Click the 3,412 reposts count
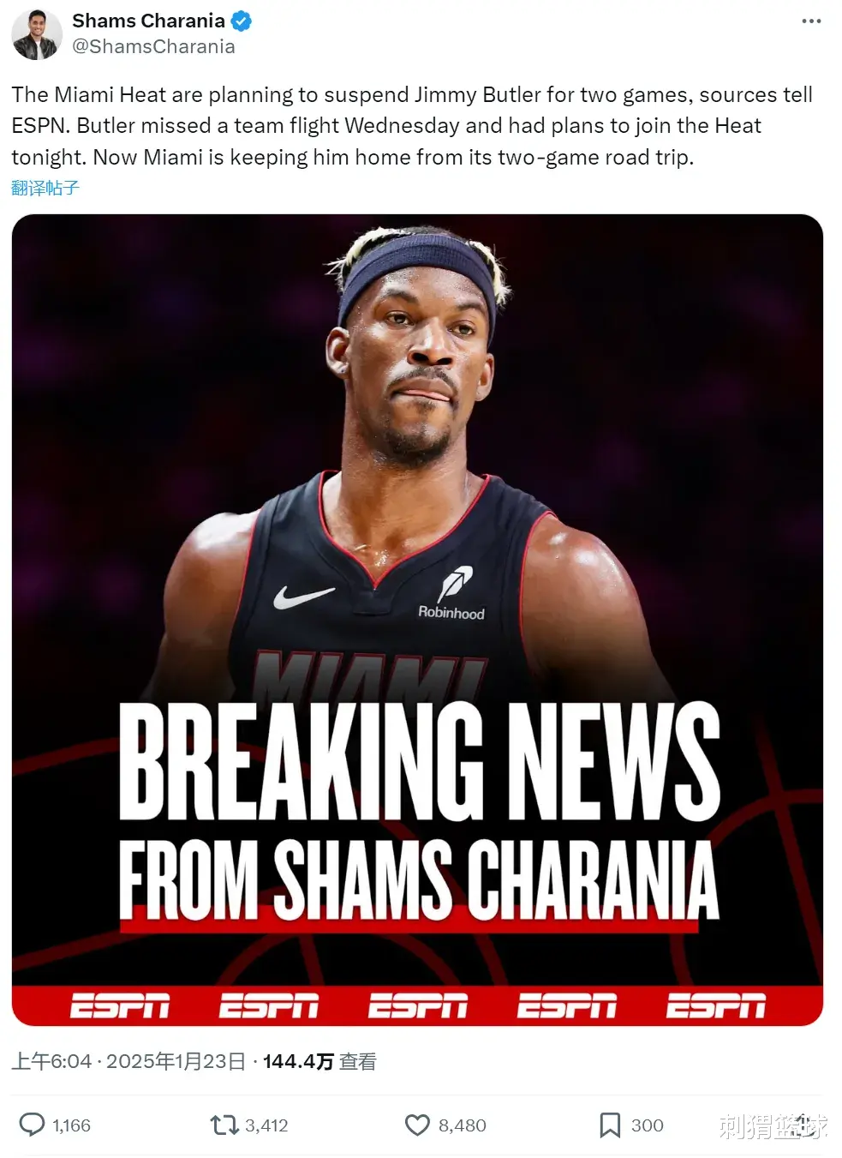Screen dimensions: 842x1158 [x=266, y=1125]
